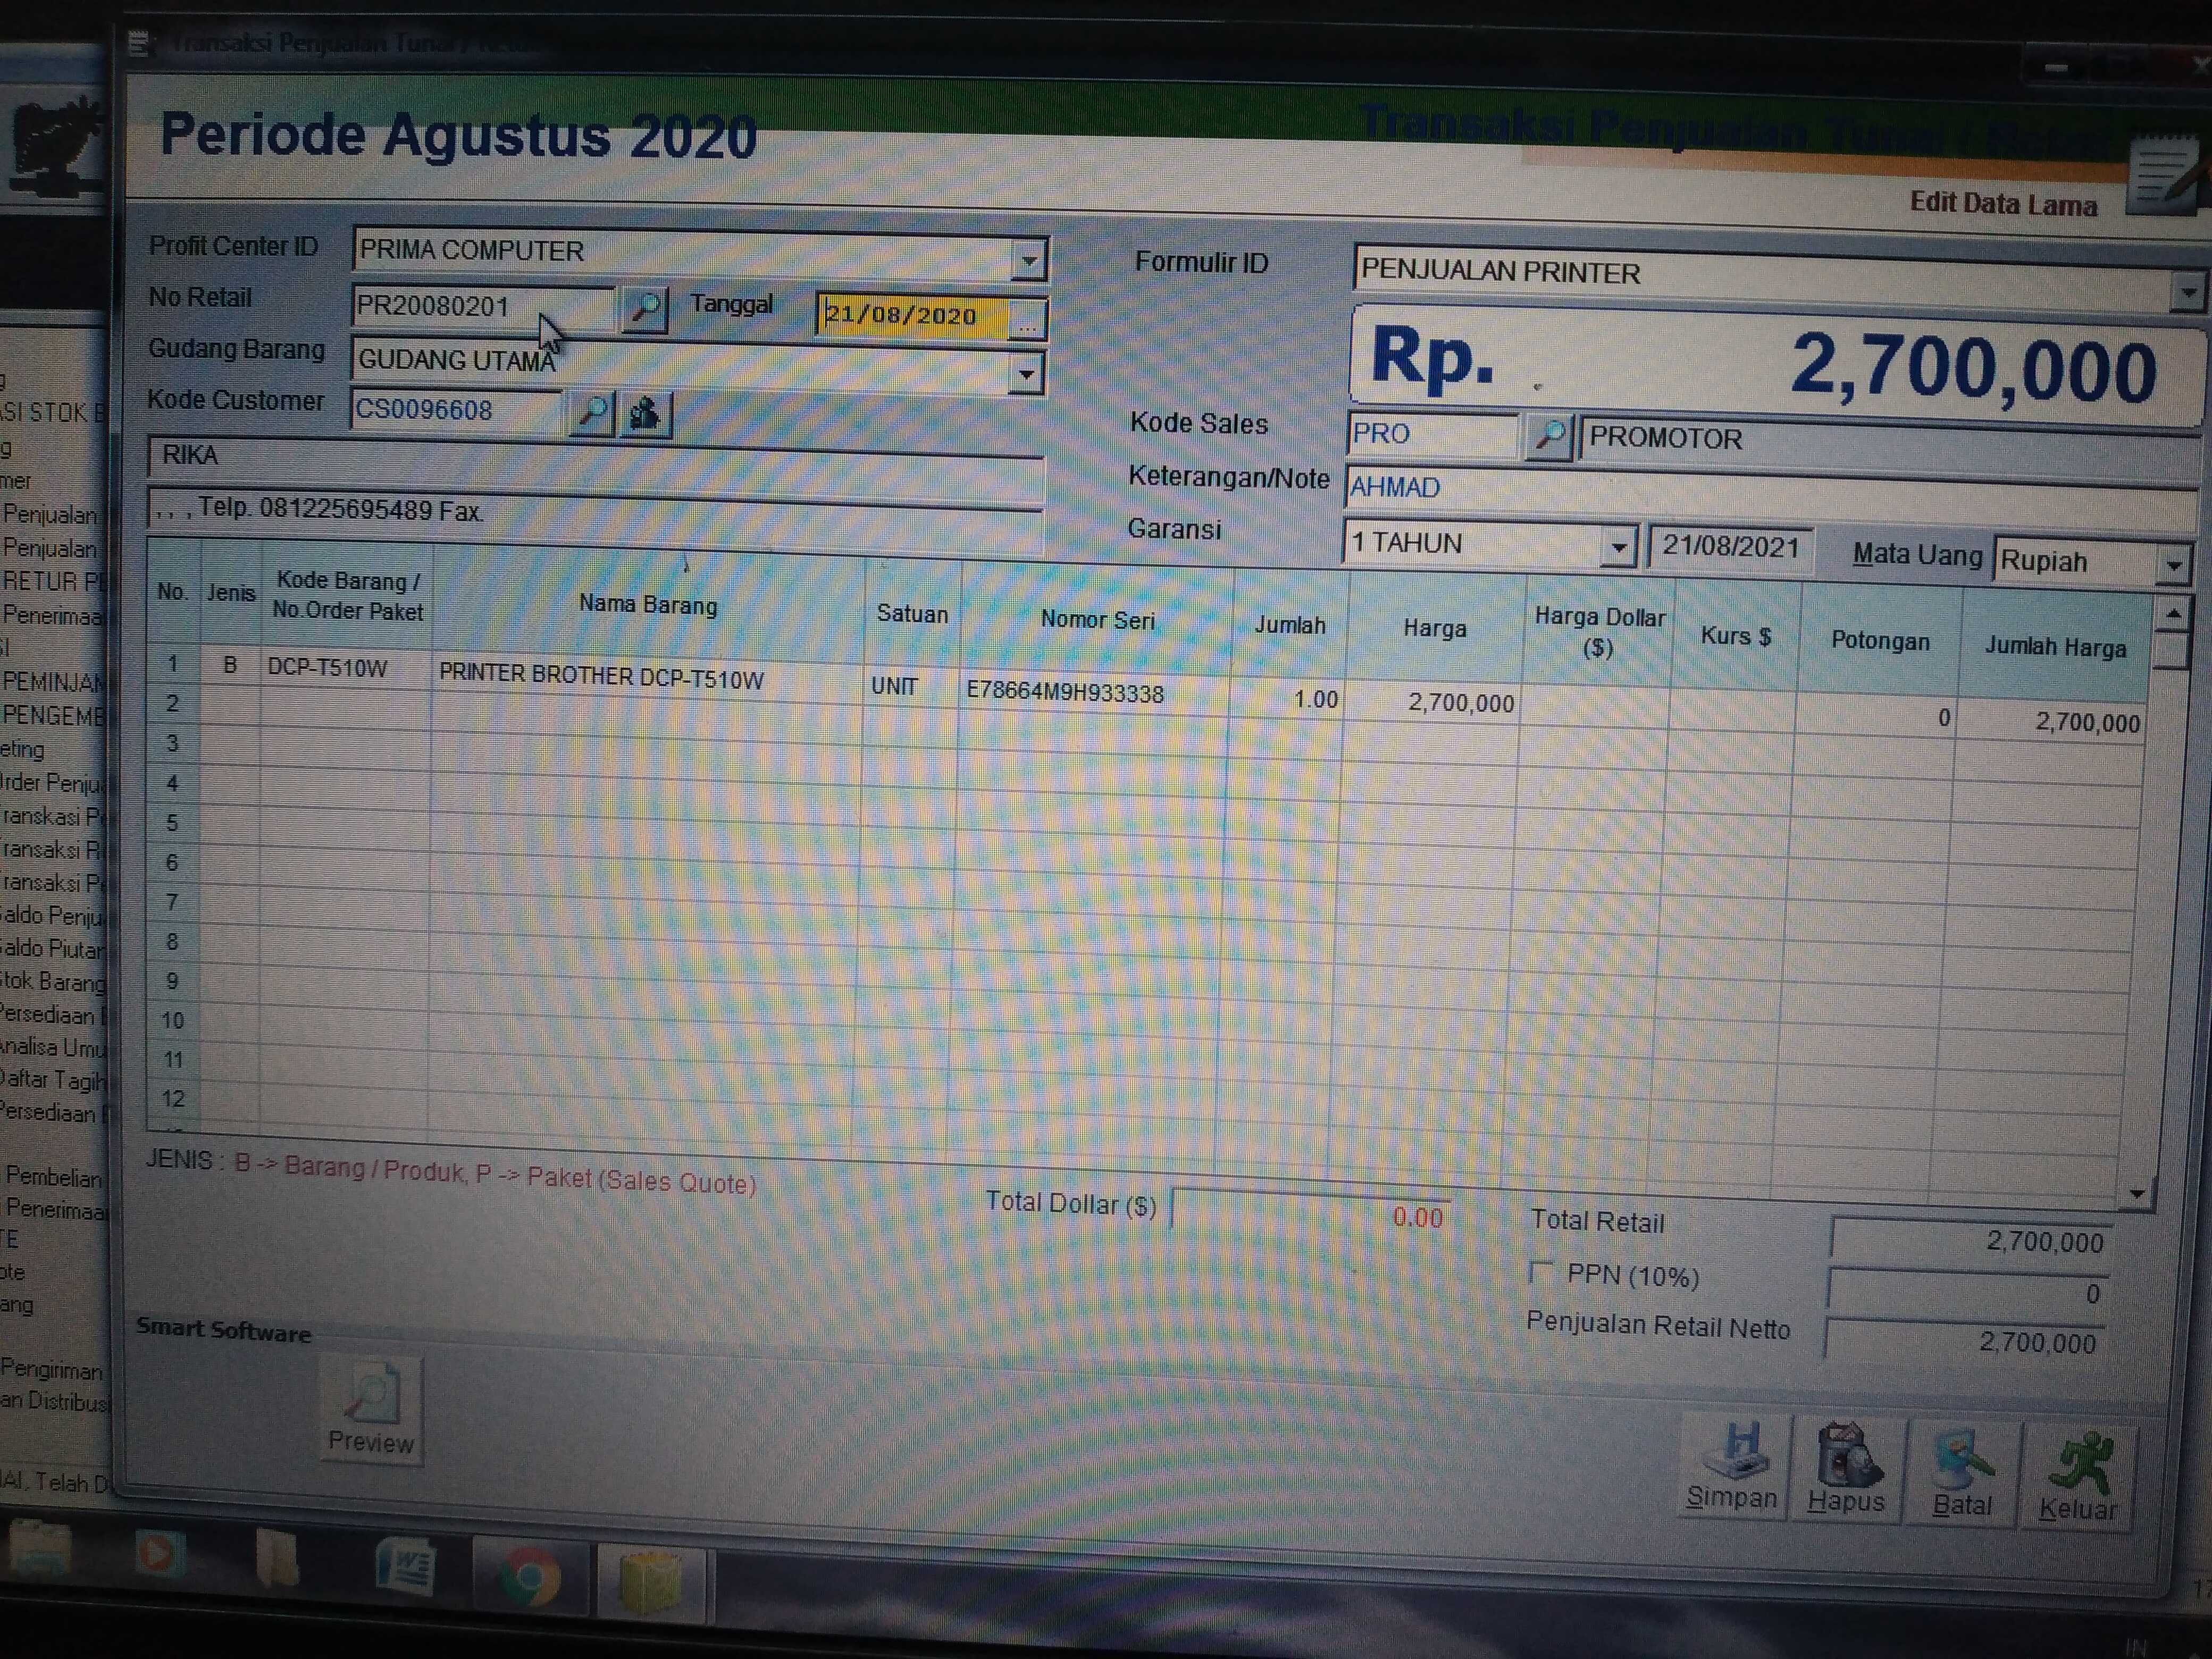
Task: Open Microsoft Word from the taskbar
Action: coord(405,1568)
